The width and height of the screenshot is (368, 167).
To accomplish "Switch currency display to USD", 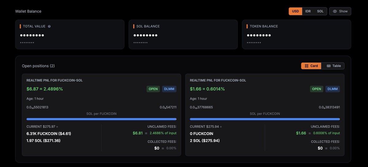I will click(x=295, y=11).
